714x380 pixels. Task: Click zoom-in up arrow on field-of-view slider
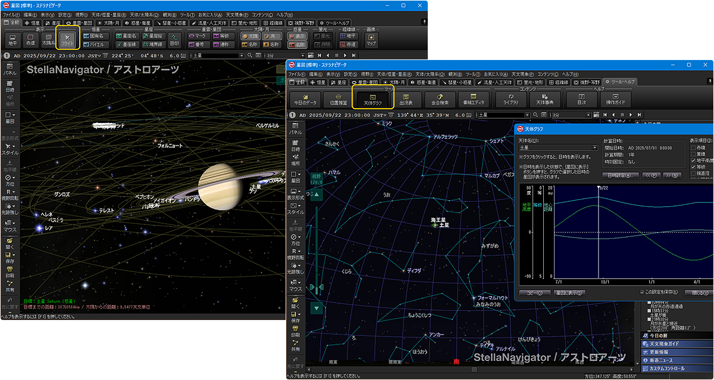click(x=317, y=195)
